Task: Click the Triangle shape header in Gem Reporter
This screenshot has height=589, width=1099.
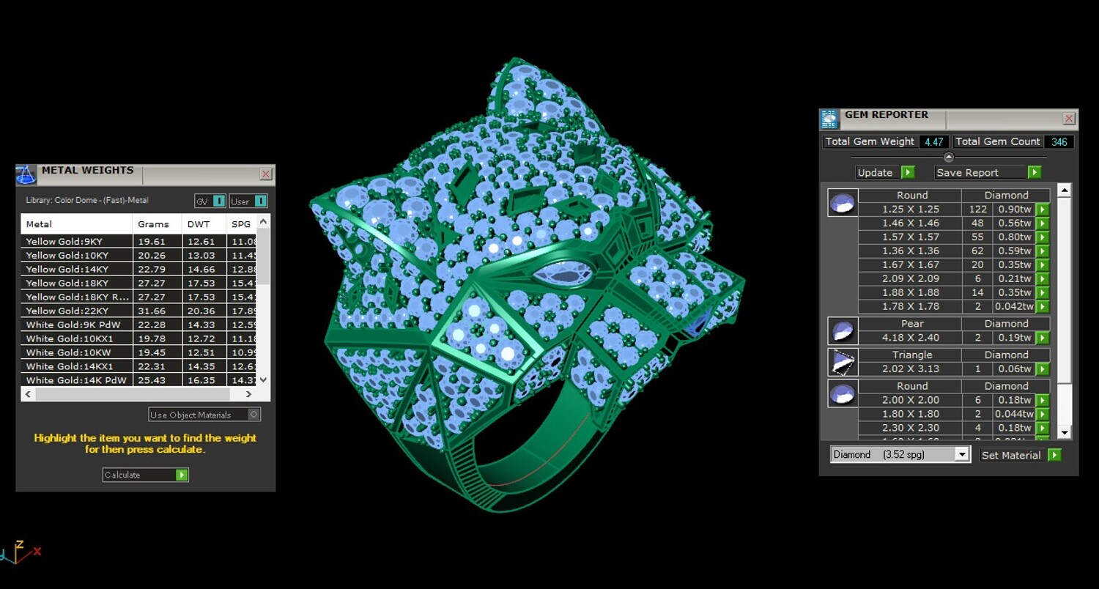Action: (x=912, y=355)
